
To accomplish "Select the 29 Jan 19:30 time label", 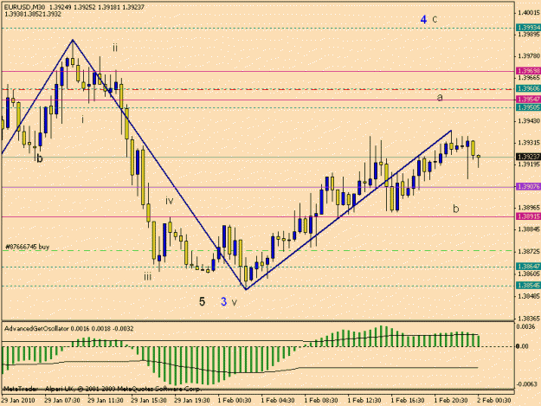I will (192, 401).
